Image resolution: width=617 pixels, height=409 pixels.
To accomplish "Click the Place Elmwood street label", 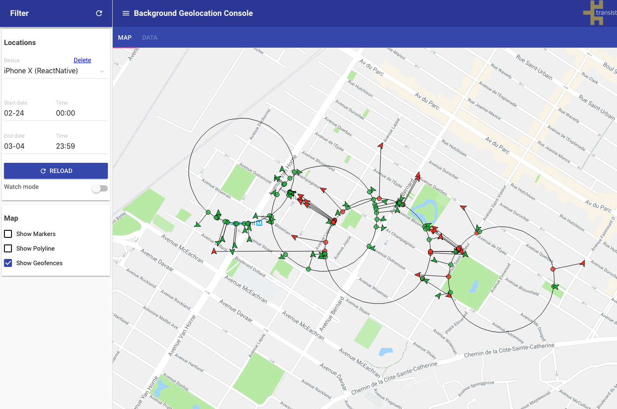I will tap(456, 323).
